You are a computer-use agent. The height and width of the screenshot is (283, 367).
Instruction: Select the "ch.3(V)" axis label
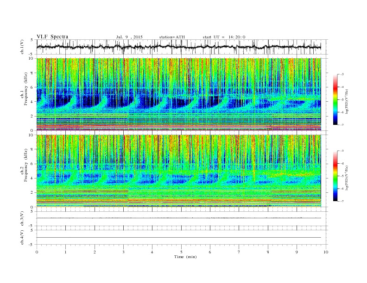[22, 218]
